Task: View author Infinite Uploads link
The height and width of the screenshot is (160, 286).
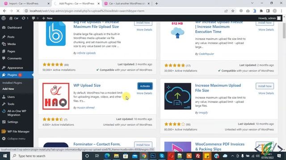Action: point(86,53)
